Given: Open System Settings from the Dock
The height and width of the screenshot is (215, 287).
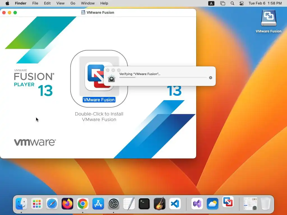Looking at the screenshot, I should [x=114, y=204].
